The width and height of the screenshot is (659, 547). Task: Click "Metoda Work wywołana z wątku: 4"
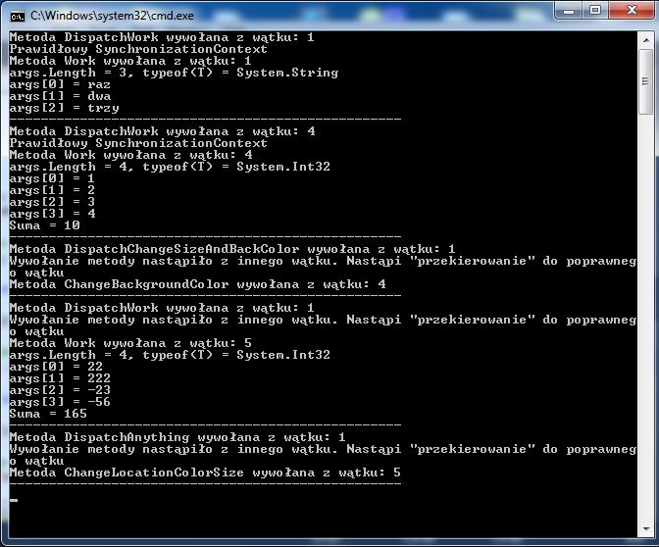click(x=130, y=155)
